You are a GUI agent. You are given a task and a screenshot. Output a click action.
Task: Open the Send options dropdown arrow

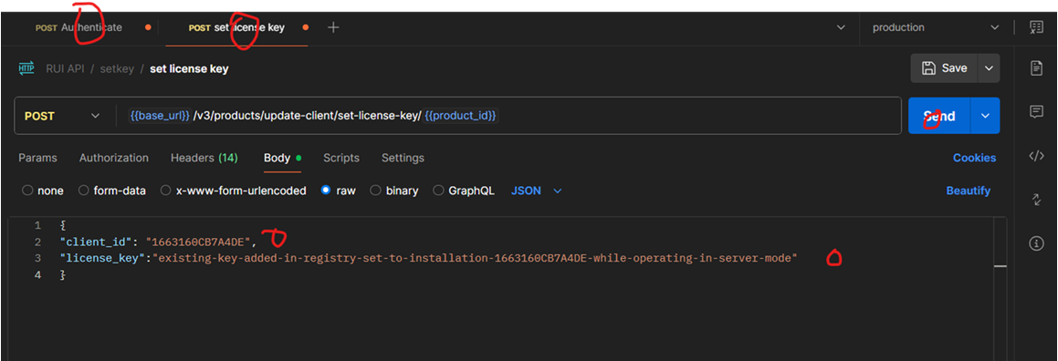tap(985, 116)
